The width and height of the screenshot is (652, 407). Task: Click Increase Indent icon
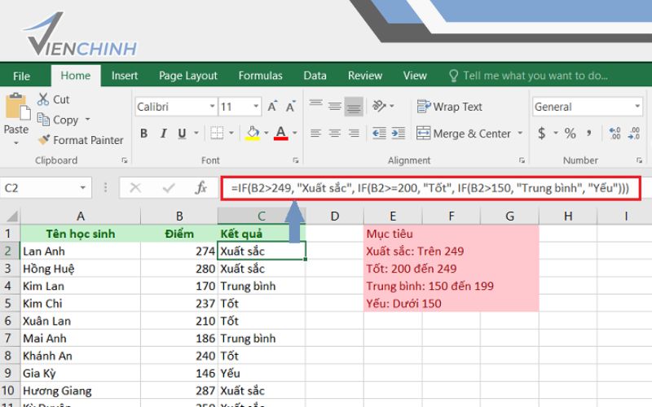click(399, 133)
